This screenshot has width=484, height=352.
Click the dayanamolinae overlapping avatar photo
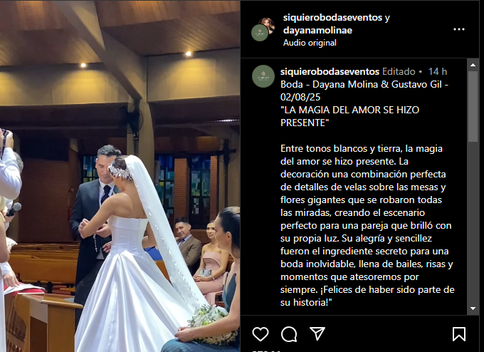point(268,24)
